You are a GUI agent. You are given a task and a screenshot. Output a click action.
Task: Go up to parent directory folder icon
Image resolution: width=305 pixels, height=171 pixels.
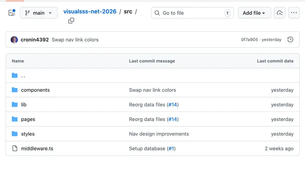(15, 76)
